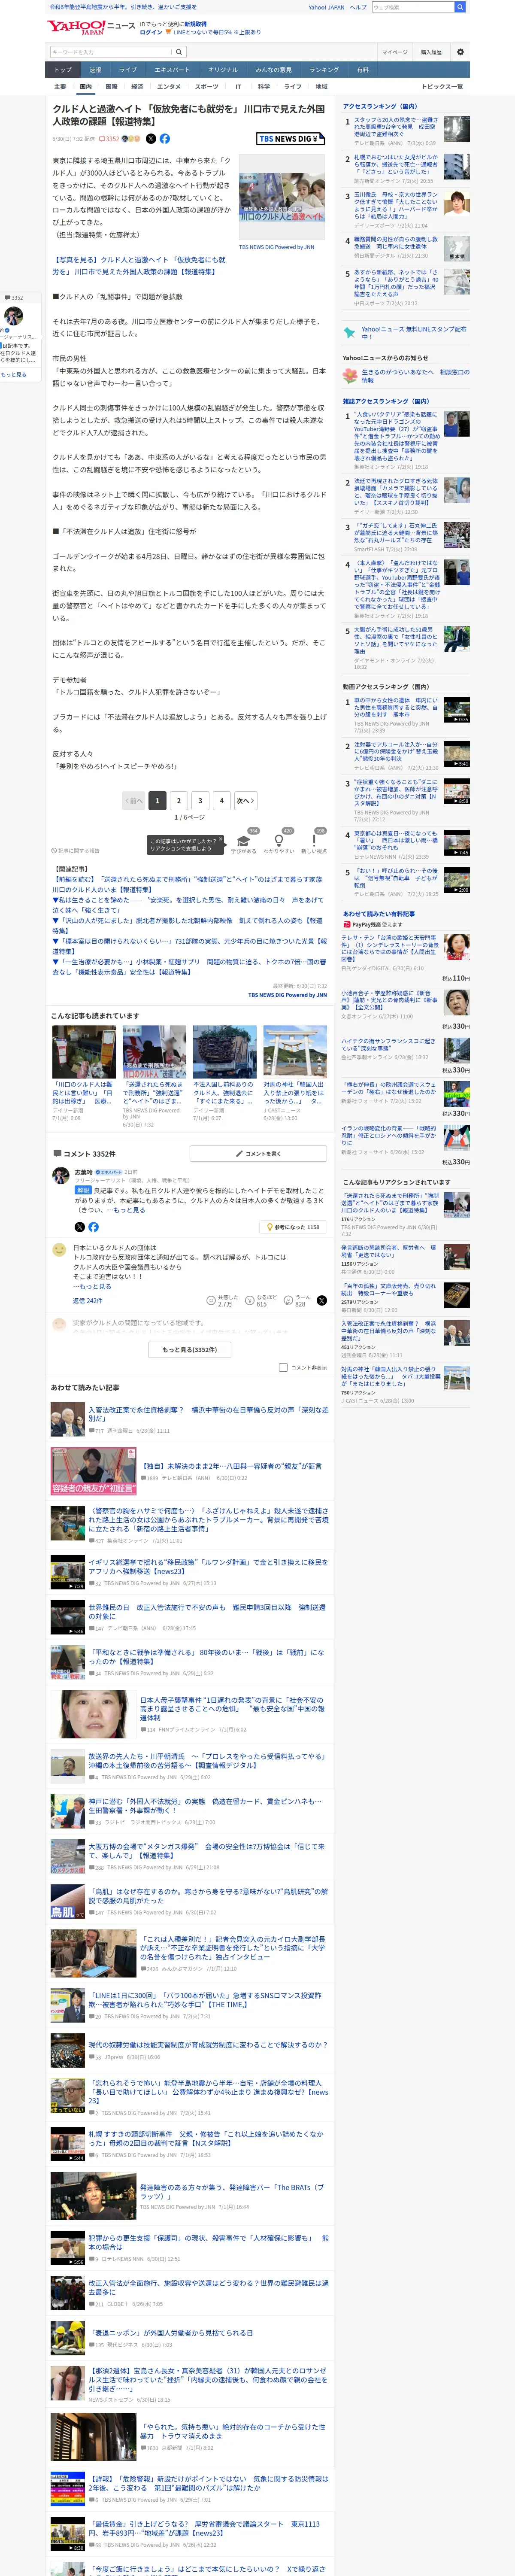Click the ウェブ検索 input field
Image resolution: width=515 pixels, height=2576 pixels.
(x=412, y=7)
